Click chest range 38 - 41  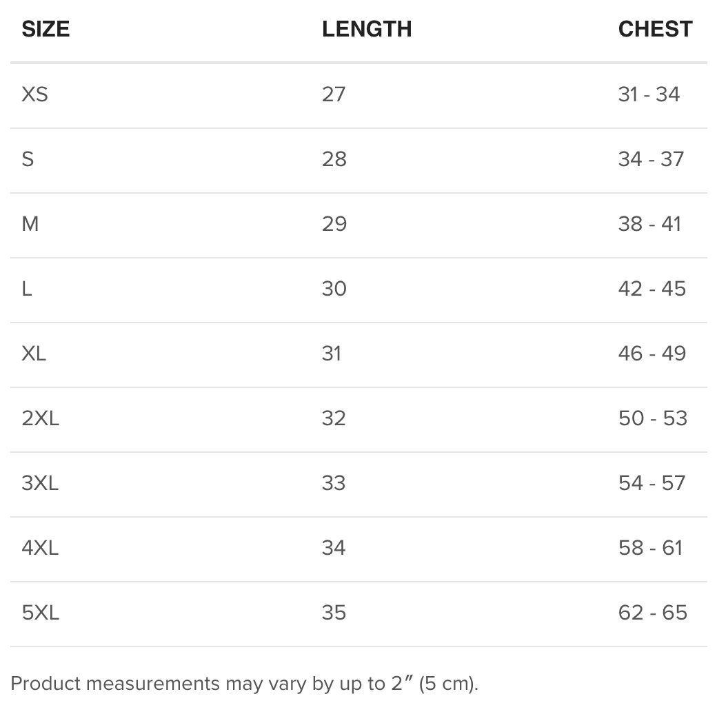click(x=649, y=224)
